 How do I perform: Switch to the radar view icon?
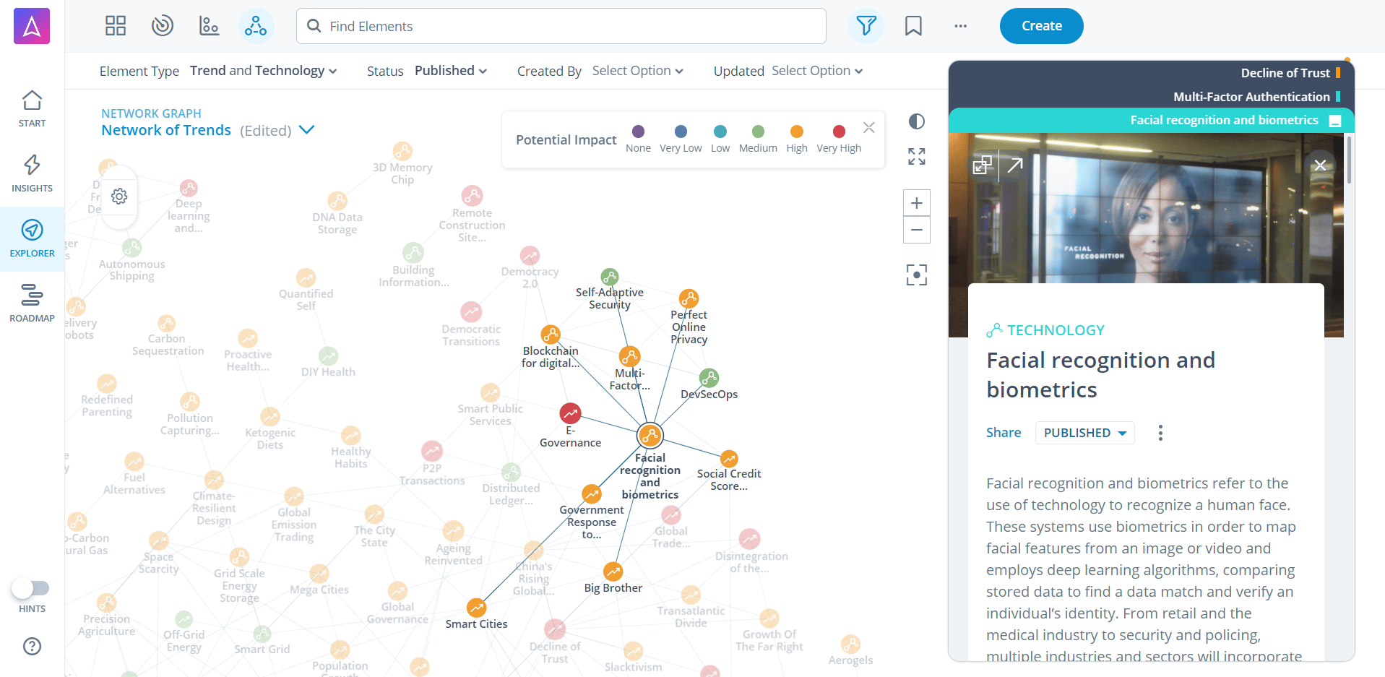[163, 26]
